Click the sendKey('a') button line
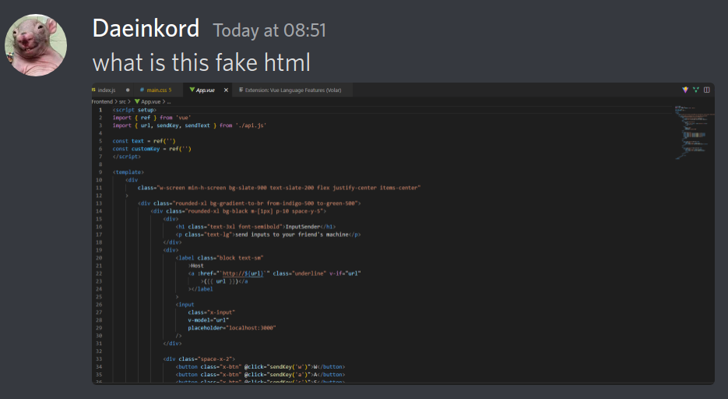Viewport: 728px width, 399px height. 261,374
